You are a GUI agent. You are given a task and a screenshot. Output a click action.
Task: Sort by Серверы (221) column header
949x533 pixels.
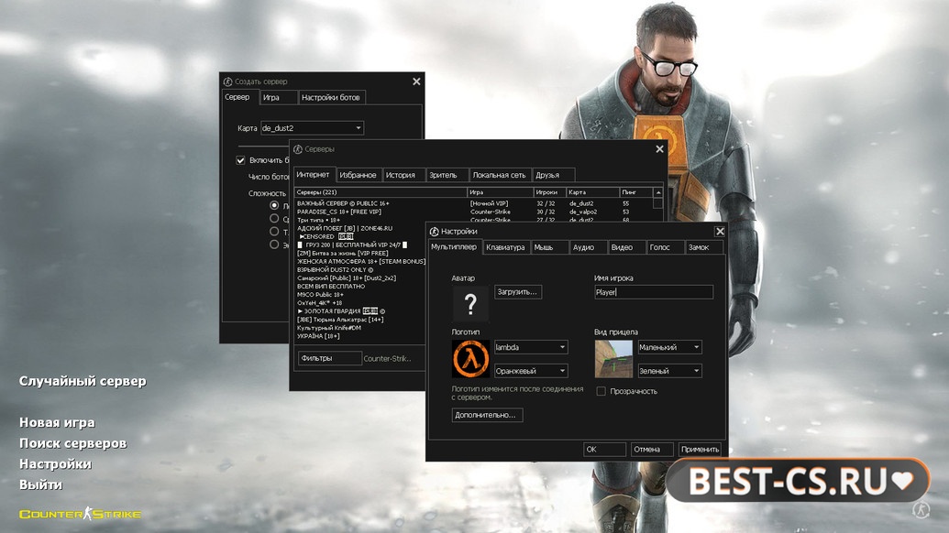[x=381, y=192]
